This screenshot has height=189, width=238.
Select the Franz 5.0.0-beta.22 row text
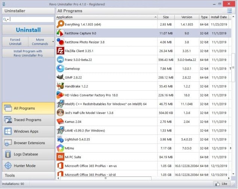point(78,60)
